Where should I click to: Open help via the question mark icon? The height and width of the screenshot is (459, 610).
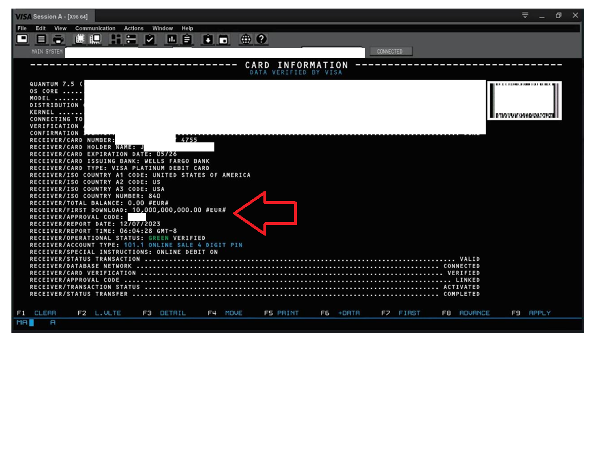[262, 39]
